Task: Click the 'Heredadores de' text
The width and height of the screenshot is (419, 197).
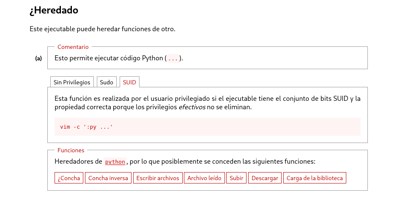Action: 78,162
